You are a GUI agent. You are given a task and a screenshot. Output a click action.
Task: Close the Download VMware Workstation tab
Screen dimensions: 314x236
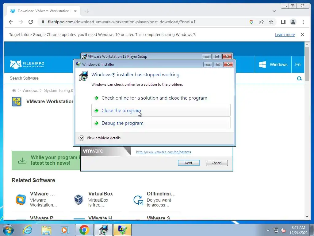75,11
